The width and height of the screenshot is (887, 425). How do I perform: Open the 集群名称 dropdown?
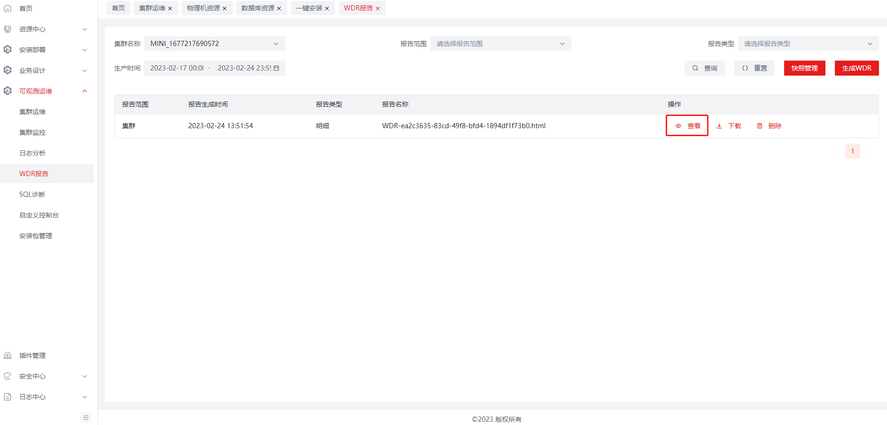click(214, 44)
